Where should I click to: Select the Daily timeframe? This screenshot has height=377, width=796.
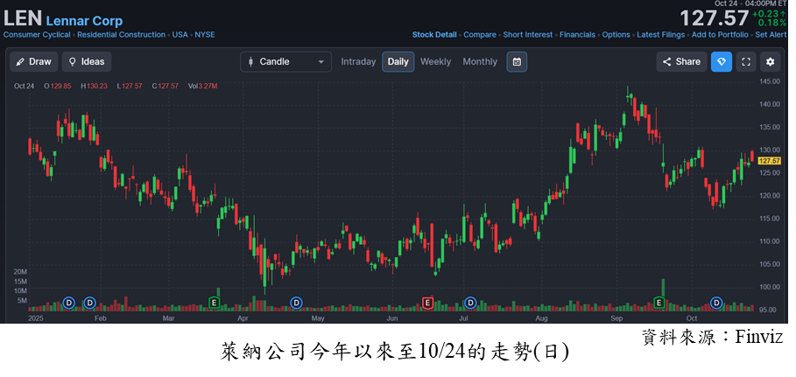(x=398, y=62)
